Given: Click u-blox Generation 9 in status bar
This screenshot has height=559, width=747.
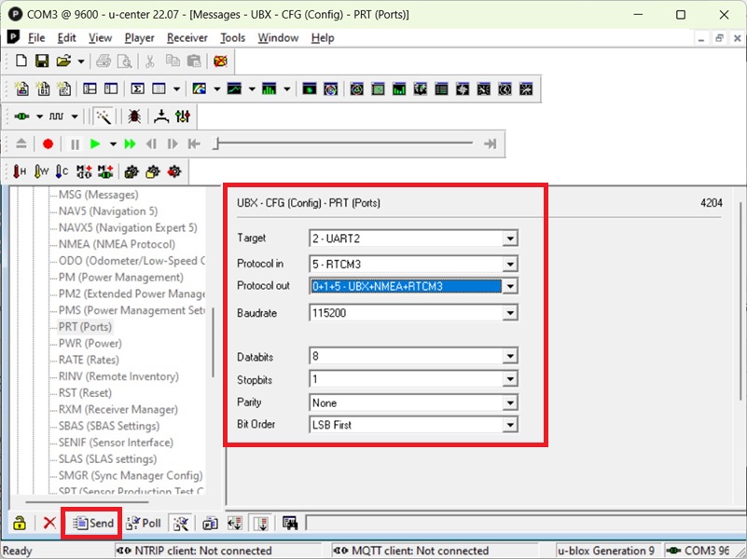Looking at the screenshot, I should coord(606,551).
